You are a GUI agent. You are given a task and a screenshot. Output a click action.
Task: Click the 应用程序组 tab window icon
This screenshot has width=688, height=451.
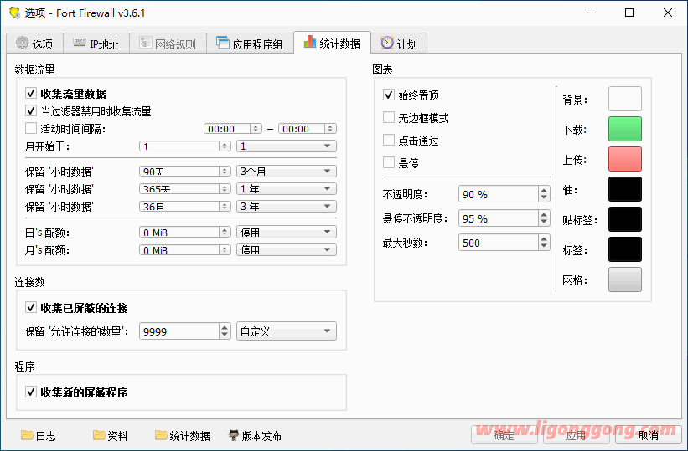(222, 44)
